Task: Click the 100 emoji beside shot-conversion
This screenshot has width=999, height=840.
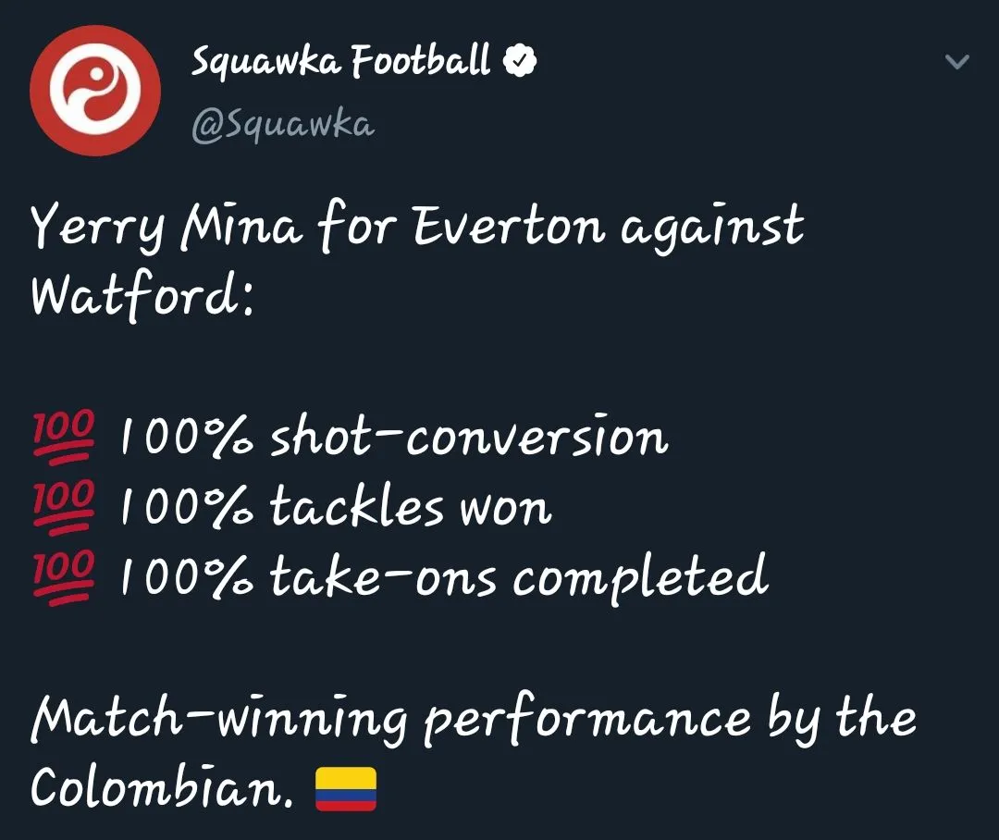Action: click(63, 437)
